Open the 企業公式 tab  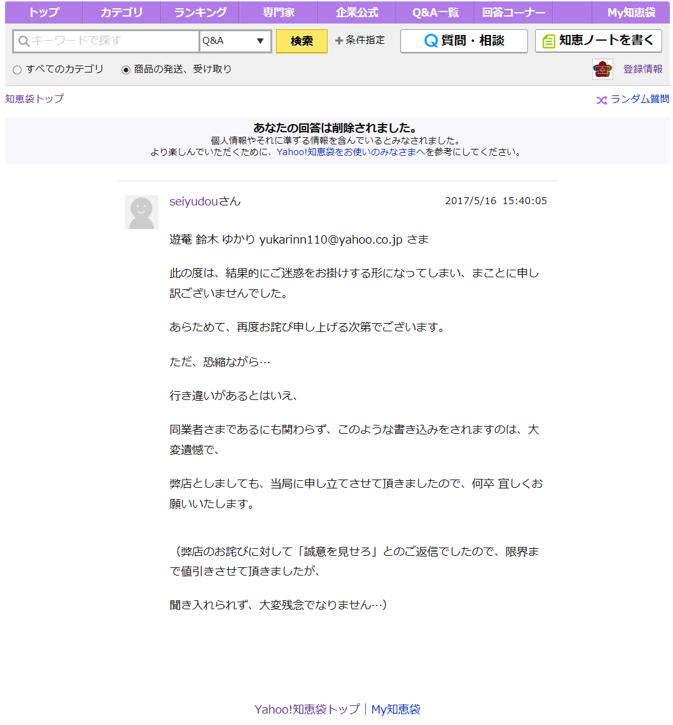click(357, 12)
